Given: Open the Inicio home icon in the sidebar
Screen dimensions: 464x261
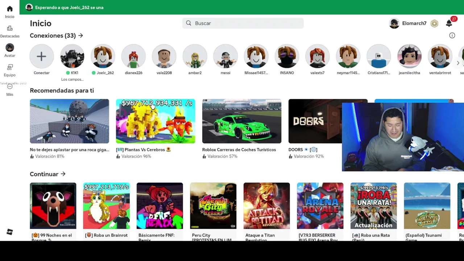Looking at the screenshot, I should click(10, 9).
